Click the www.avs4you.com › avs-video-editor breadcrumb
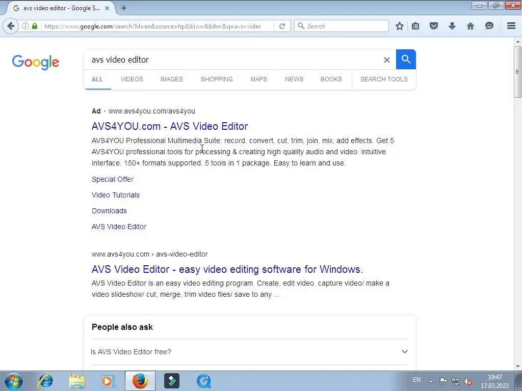The height and width of the screenshot is (391, 522). point(150,254)
